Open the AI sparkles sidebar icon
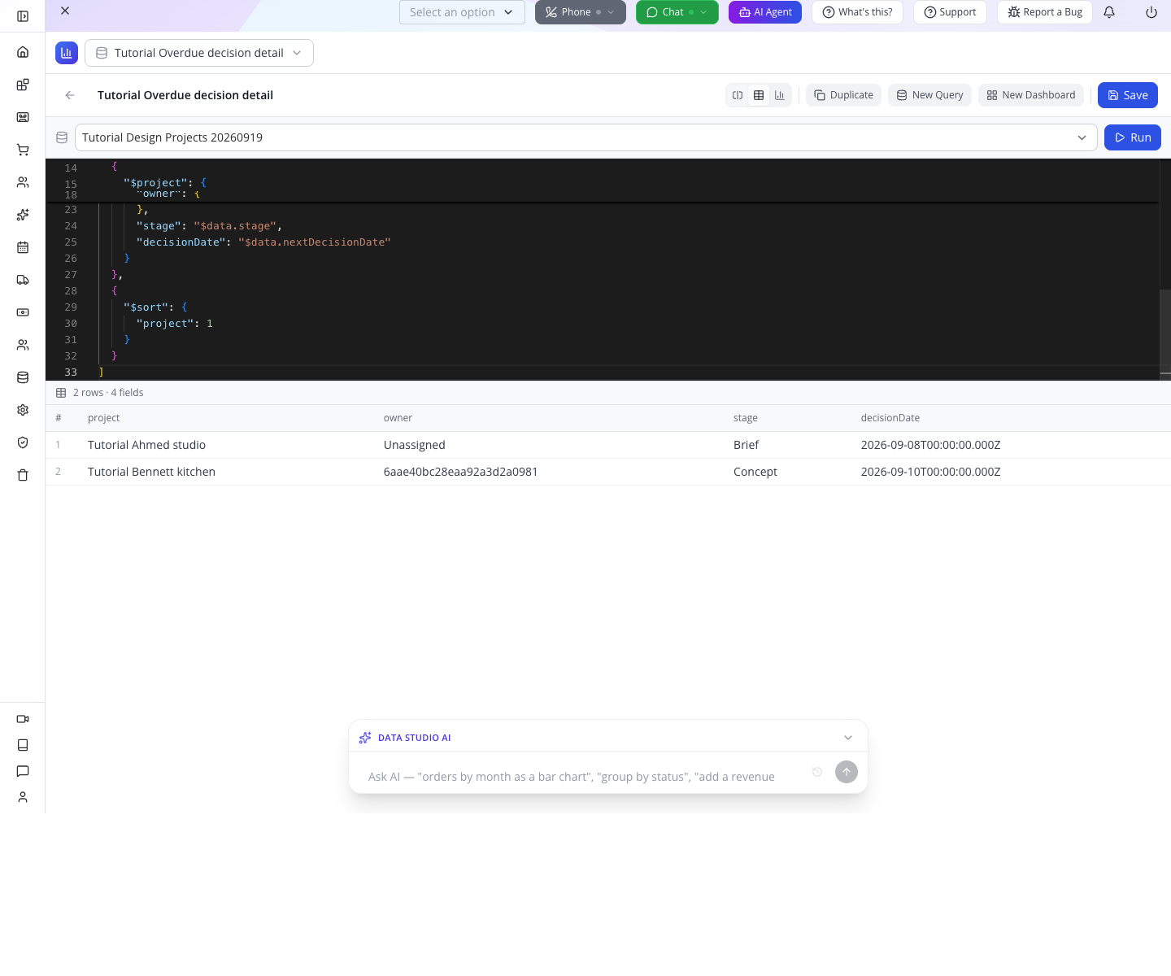 pyautogui.click(x=23, y=215)
